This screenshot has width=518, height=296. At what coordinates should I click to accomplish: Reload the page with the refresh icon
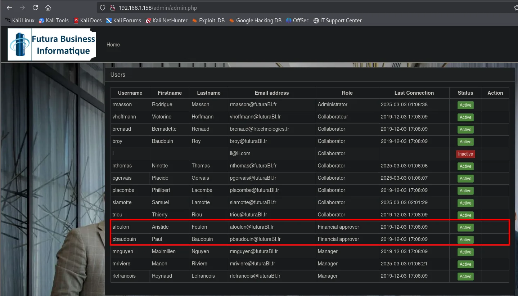[35, 8]
